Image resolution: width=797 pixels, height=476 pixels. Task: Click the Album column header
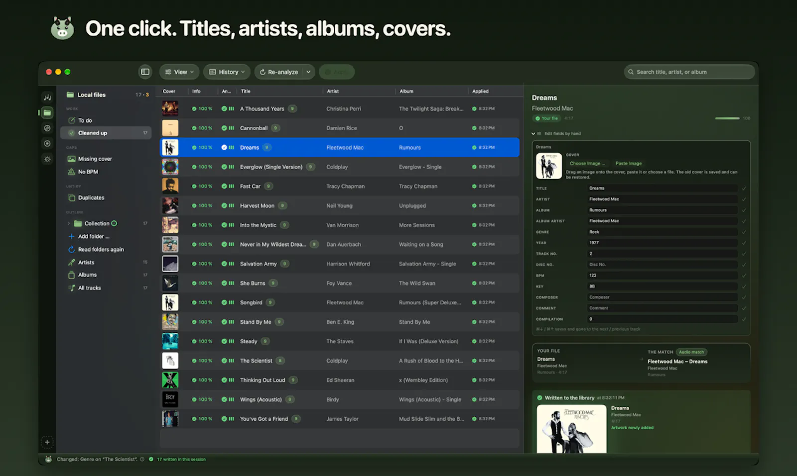406,92
